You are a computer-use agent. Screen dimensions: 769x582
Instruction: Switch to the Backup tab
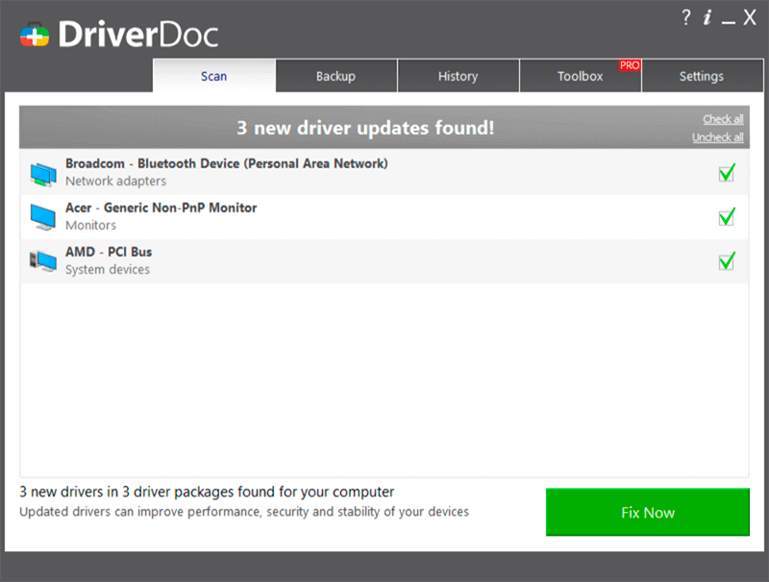[x=336, y=76]
